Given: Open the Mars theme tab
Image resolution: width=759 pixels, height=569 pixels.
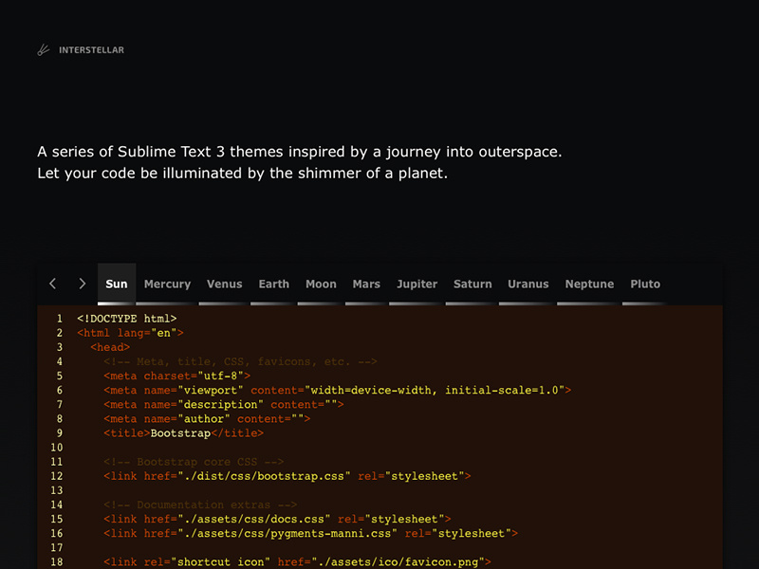Looking at the screenshot, I should click(366, 284).
